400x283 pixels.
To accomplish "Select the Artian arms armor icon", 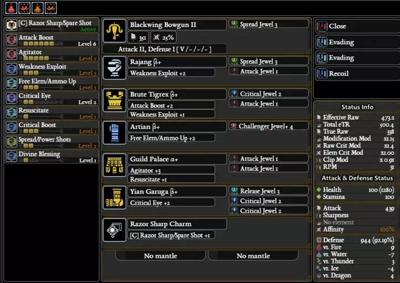I will click(115, 133).
